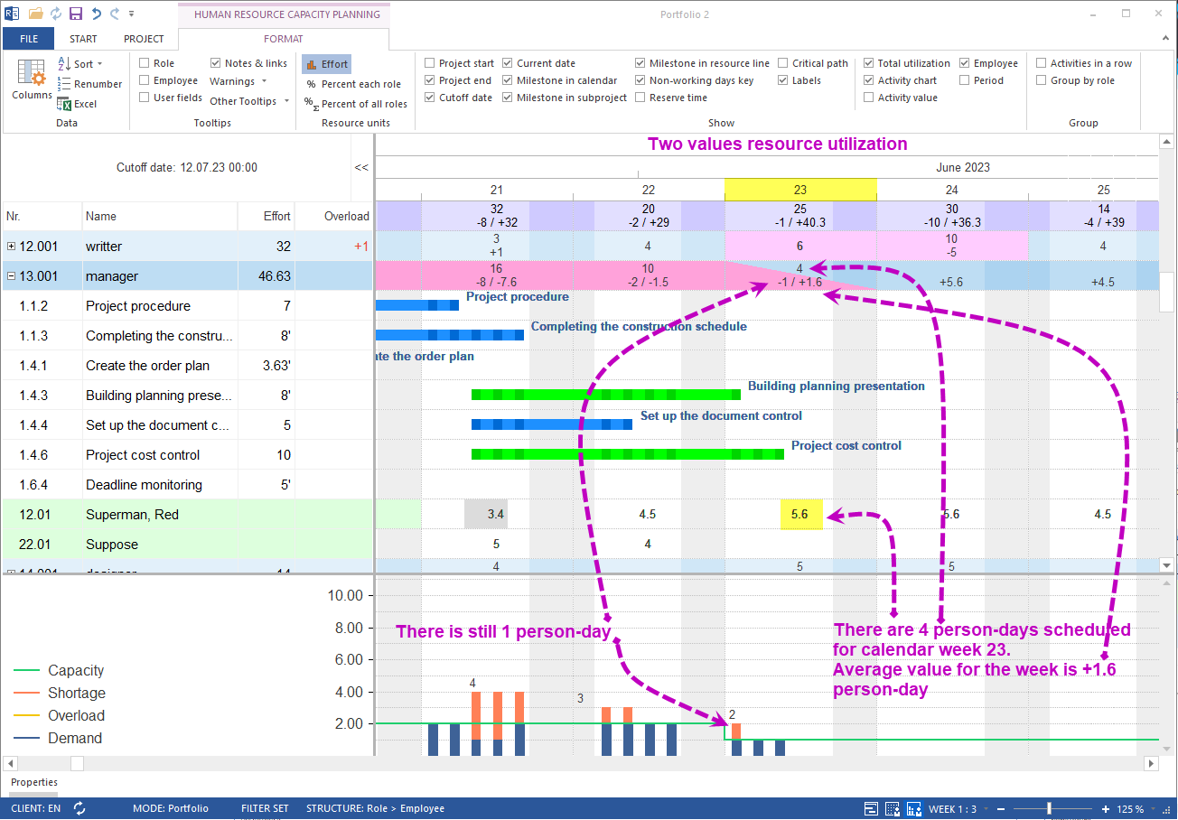The width and height of the screenshot is (1178, 820).
Task: Activate the resource view icon in status bar
Action: pos(914,808)
